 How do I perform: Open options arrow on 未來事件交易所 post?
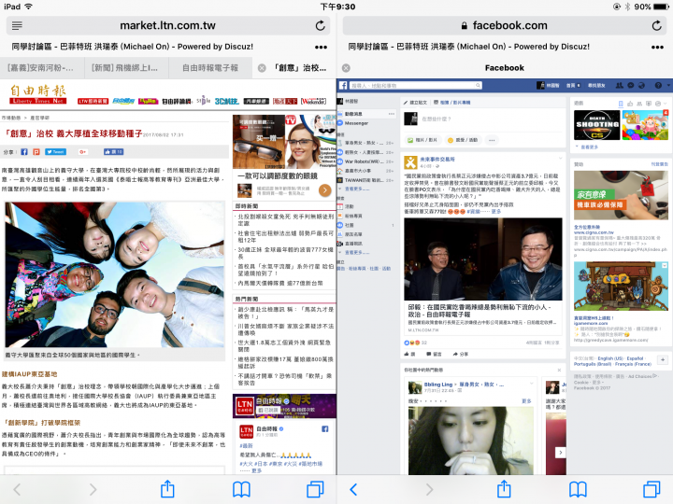[x=560, y=158]
